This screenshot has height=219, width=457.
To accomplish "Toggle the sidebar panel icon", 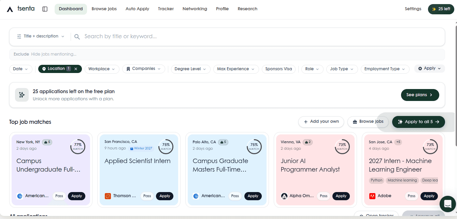I will tap(45, 9).
